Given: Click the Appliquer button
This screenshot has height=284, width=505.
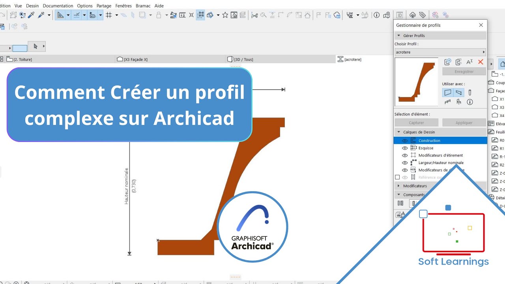Looking at the screenshot, I should pos(464,123).
